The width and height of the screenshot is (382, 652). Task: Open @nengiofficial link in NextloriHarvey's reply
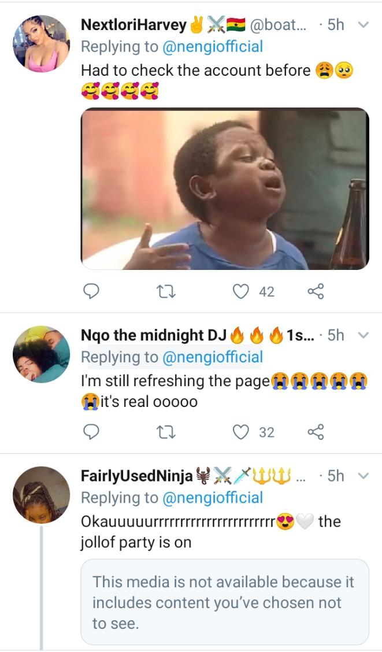(212, 47)
